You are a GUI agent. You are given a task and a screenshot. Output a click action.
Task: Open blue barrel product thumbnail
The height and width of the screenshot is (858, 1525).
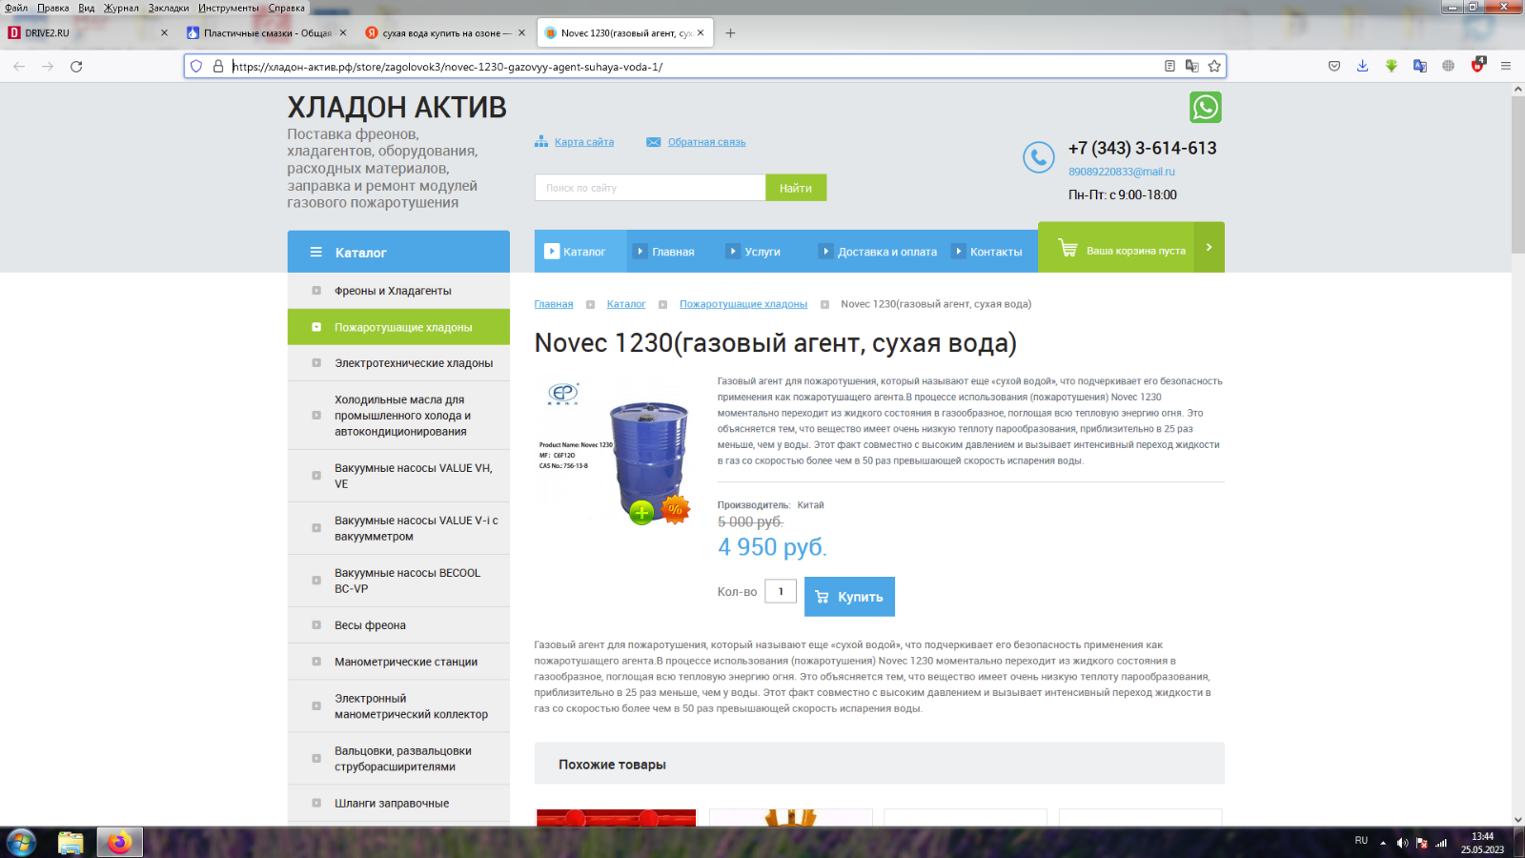coord(615,452)
